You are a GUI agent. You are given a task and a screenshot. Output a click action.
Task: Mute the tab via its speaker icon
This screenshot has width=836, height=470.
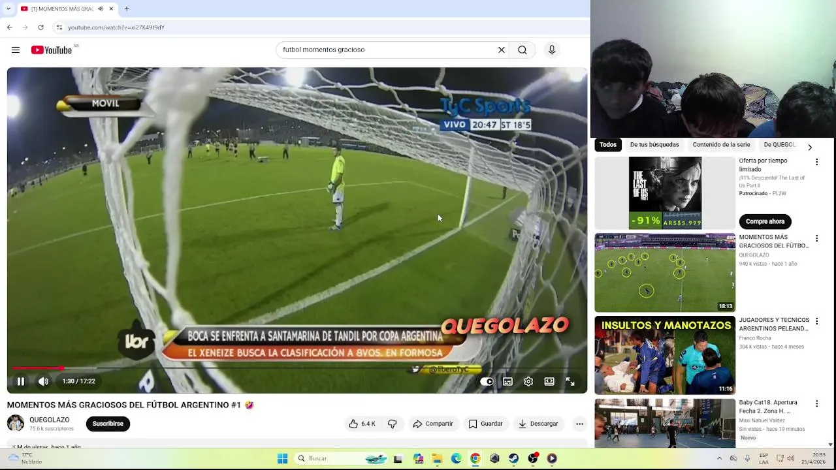(x=101, y=9)
